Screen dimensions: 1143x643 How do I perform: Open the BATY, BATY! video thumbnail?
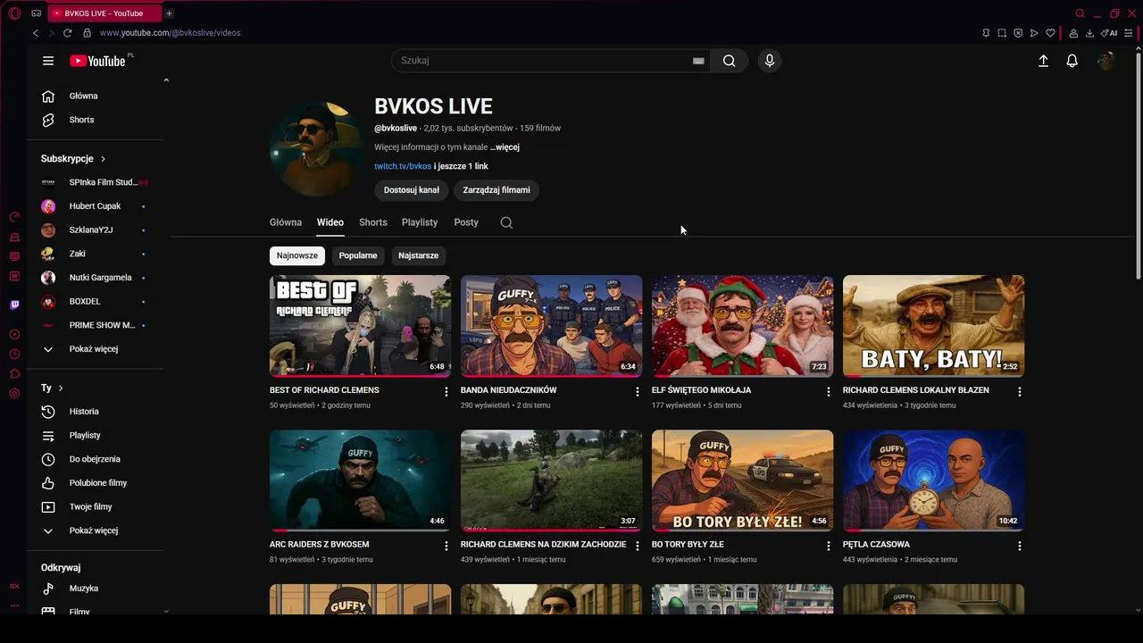(x=933, y=326)
